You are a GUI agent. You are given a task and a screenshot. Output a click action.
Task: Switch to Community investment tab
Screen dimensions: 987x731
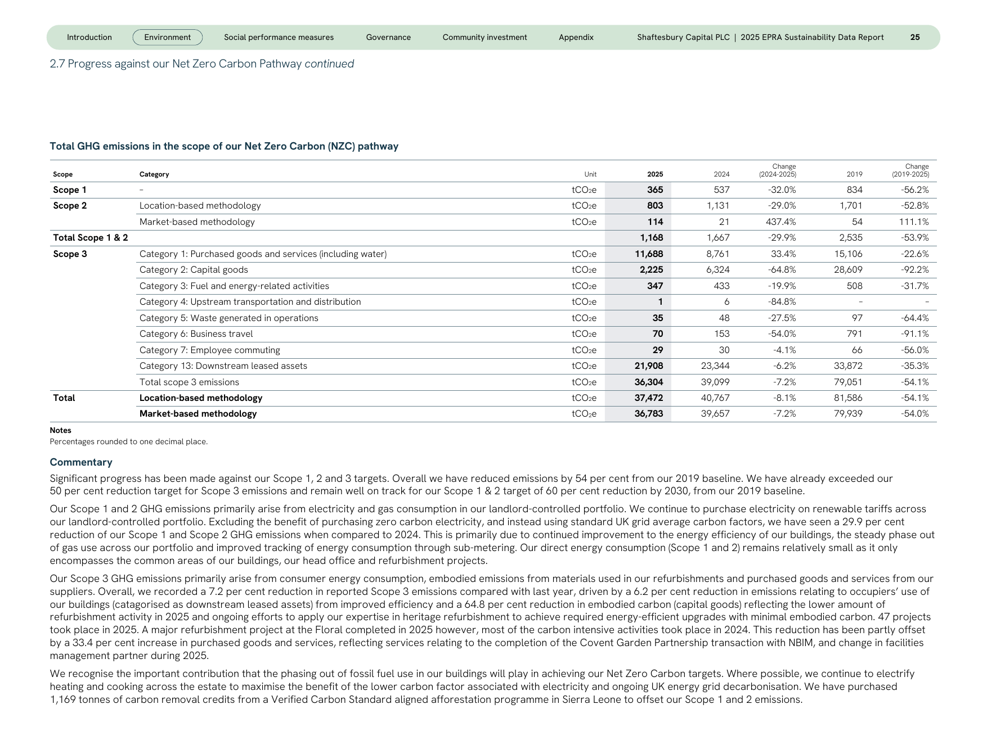[x=484, y=37]
